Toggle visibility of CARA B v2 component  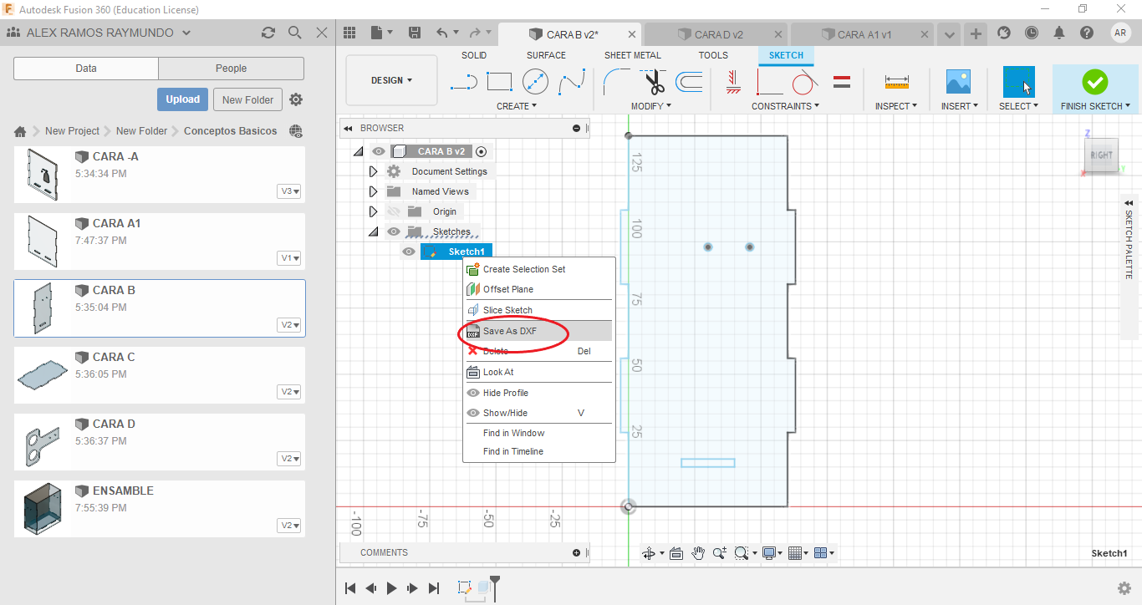(x=379, y=151)
